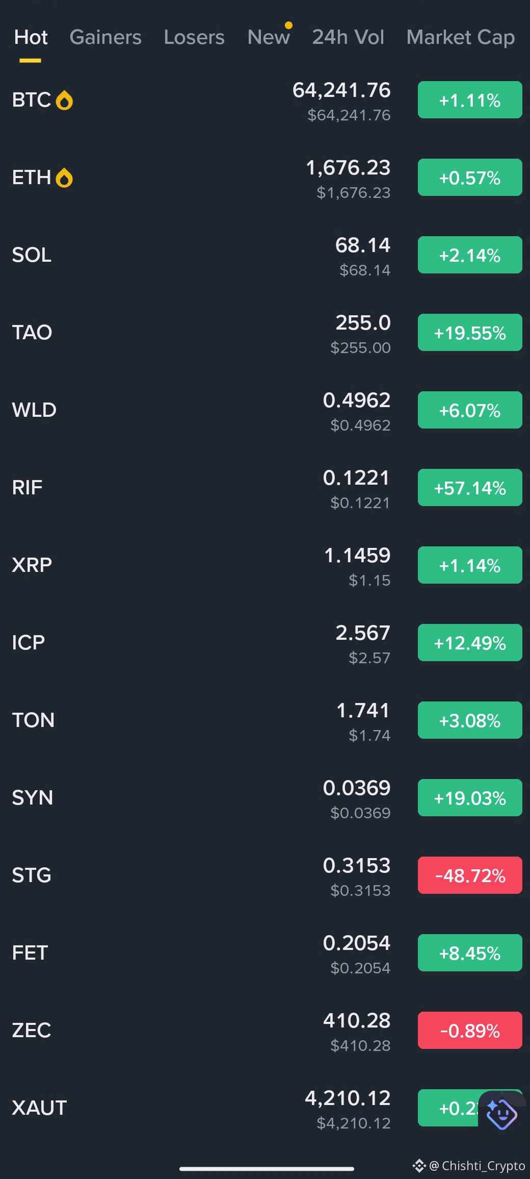The image size is (530, 1179).
Task: Tap the +1.11% change badge for BTC
Action: 470,100
